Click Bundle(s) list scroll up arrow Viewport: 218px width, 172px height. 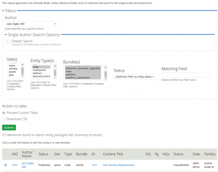(x=105, y=67)
